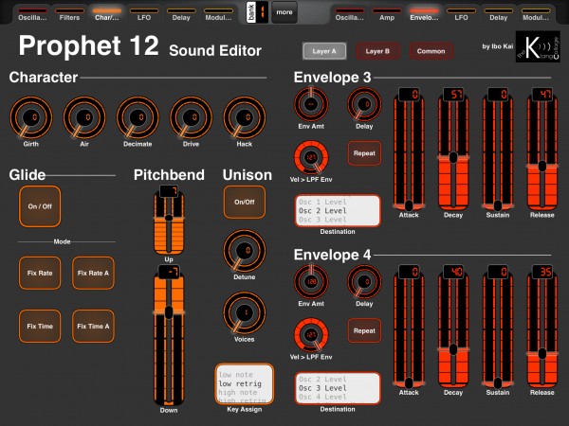Switch to right Envelopes tab

(424, 14)
